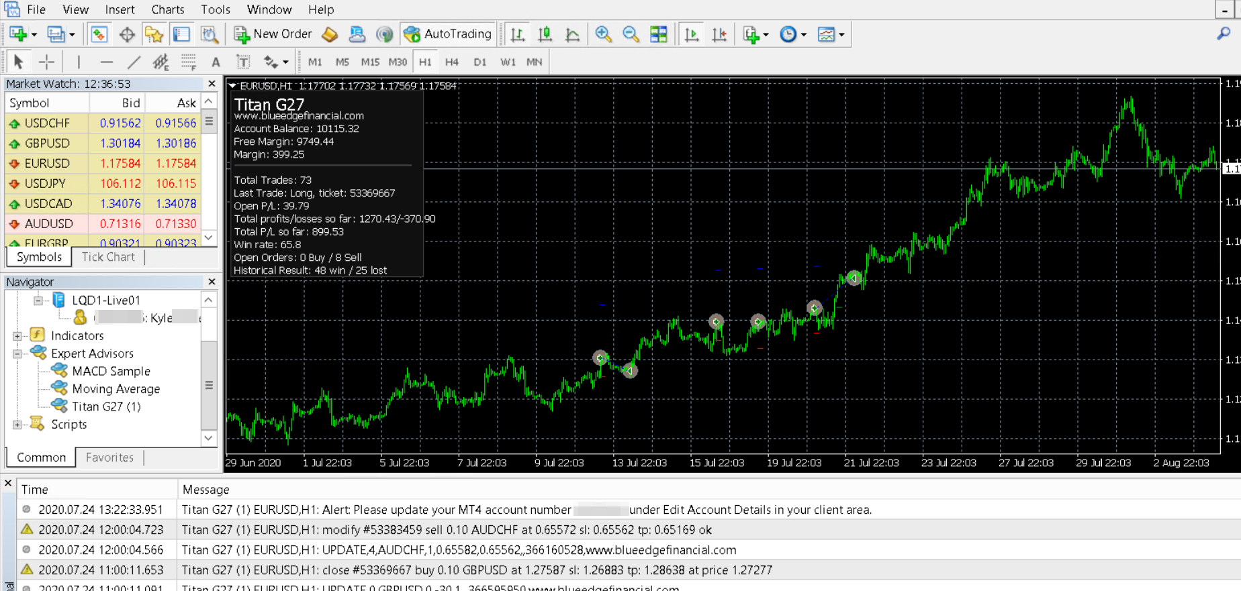Image resolution: width=1241 pixels, height=591 pixels.
Task: Open the Data Window crosshair icon
Action: pos(126,34)
